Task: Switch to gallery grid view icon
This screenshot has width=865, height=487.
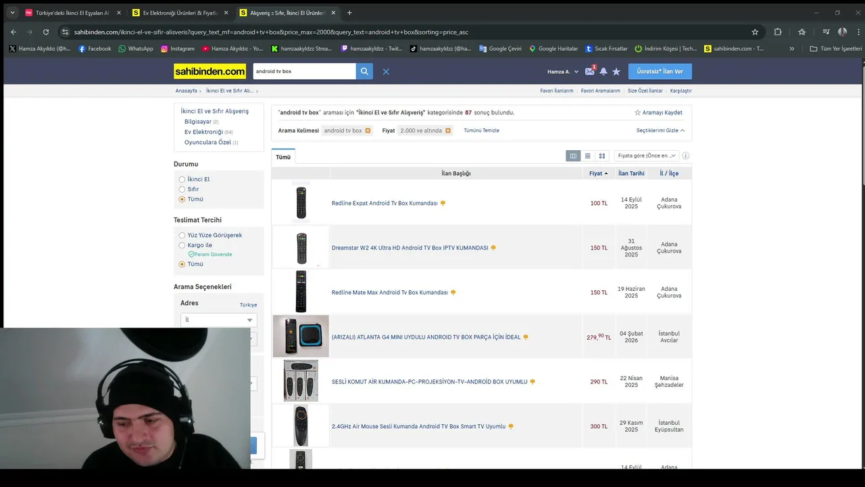Action: (x=601, y=156)
